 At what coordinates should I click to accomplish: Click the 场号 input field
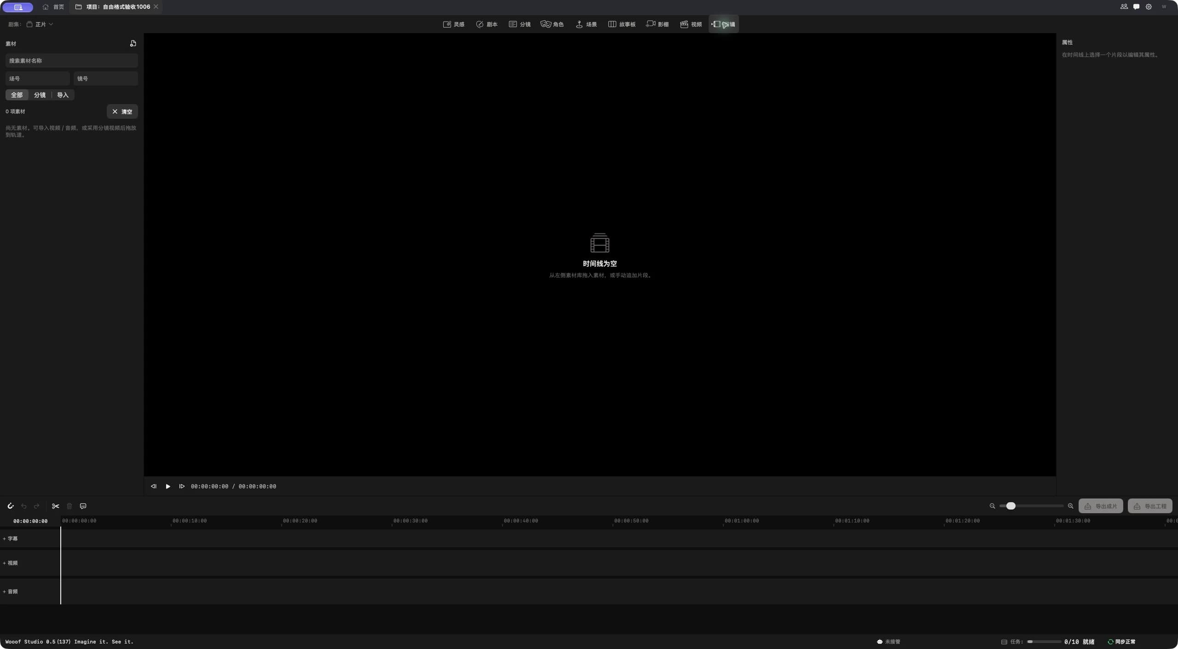point(38,78)
